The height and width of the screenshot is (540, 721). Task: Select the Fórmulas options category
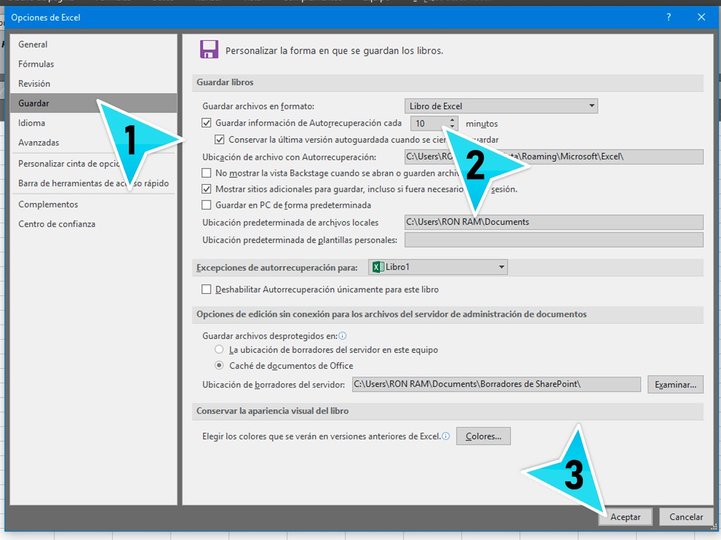[36, 64]
